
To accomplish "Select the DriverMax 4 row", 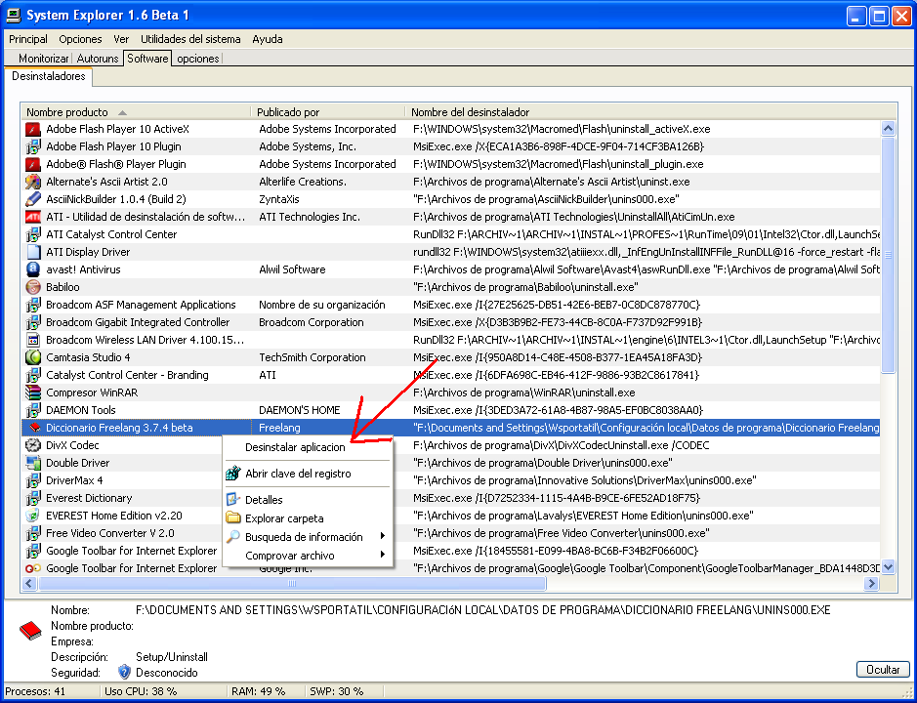I will pos(451,480).
